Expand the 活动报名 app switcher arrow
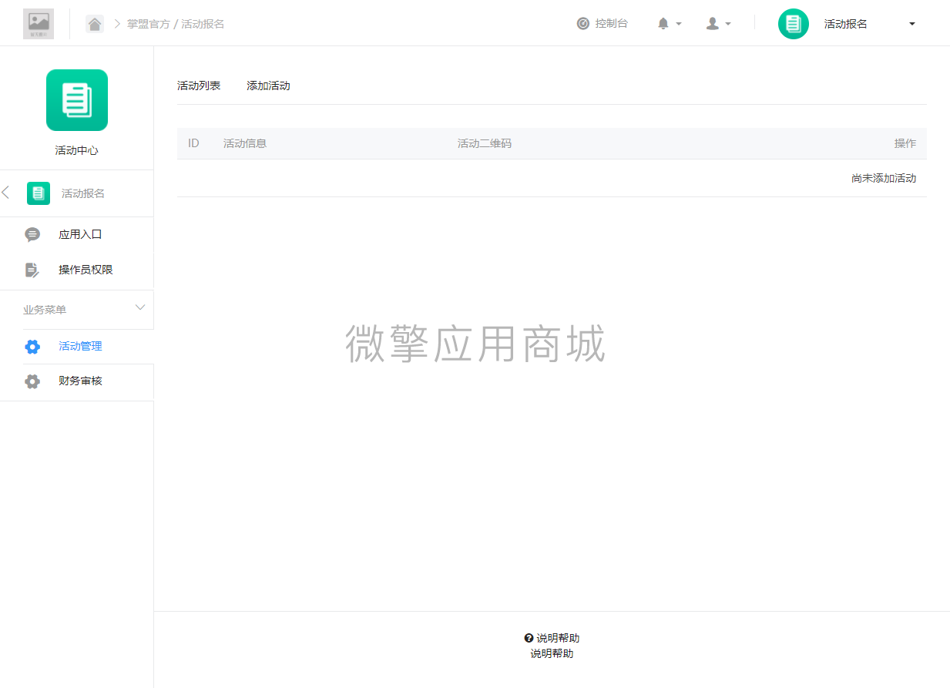This screenshot has height=688, width=950. 912,24
